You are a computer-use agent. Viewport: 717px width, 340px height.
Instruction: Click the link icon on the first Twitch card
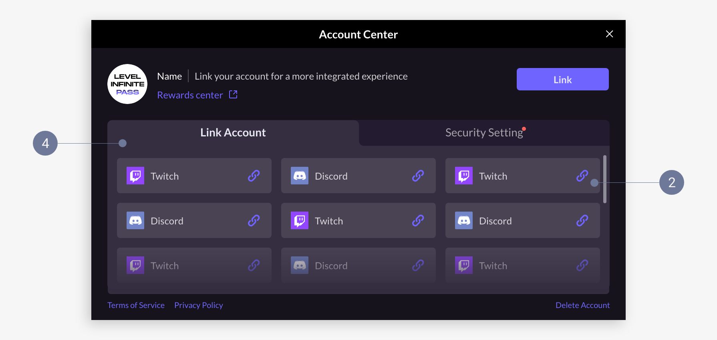point(254,176)
